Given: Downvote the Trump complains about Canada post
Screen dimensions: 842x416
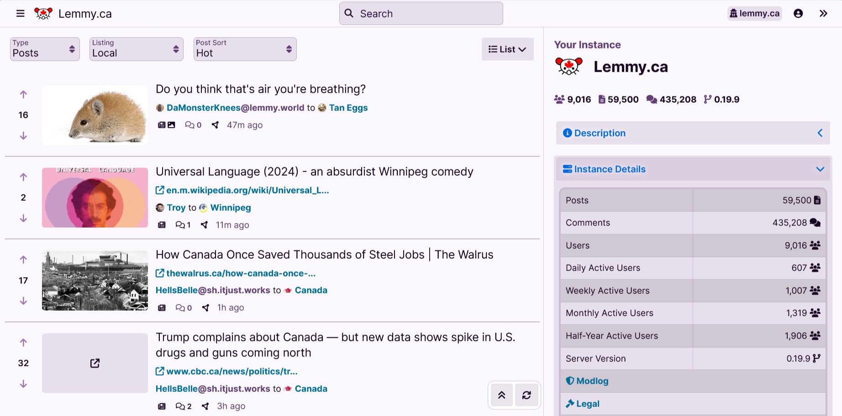Looking at the screenshot, I should pyautogui.click(x=23, y=384).
